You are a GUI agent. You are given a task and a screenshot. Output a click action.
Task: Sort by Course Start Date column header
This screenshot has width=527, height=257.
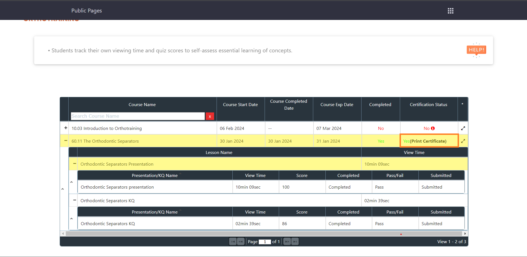pyautogui.click(x=240, y=105)
